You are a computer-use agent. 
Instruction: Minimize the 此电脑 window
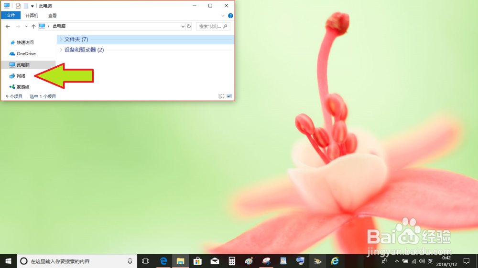[195, 6]
